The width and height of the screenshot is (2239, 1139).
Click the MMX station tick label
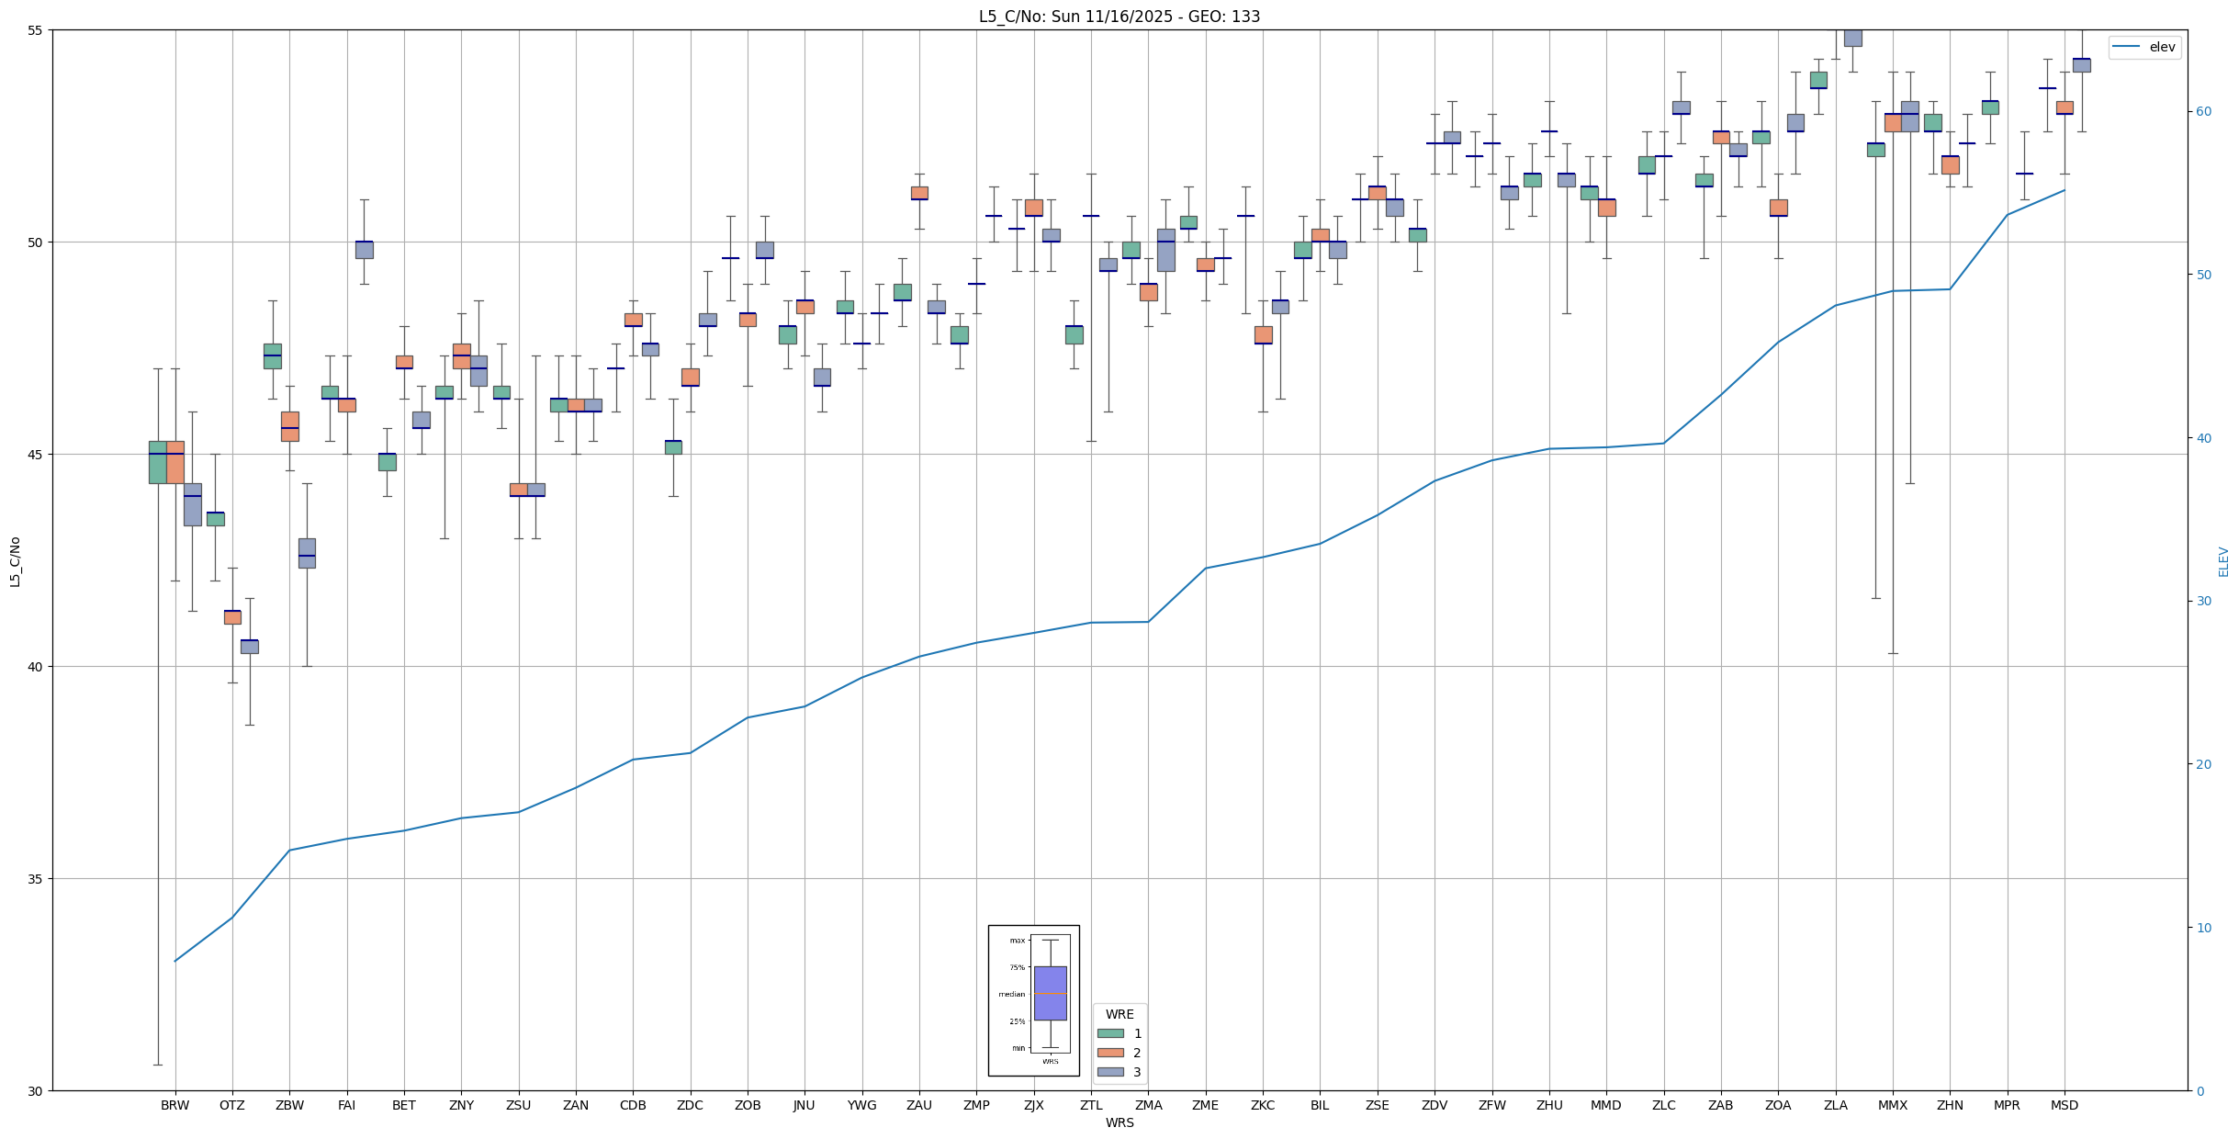click(x=1892, y=1105)
